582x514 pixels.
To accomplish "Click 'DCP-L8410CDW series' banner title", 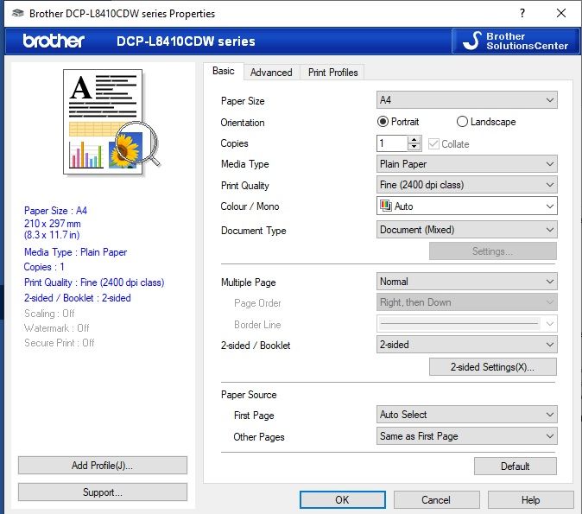I will pos(186,41).
